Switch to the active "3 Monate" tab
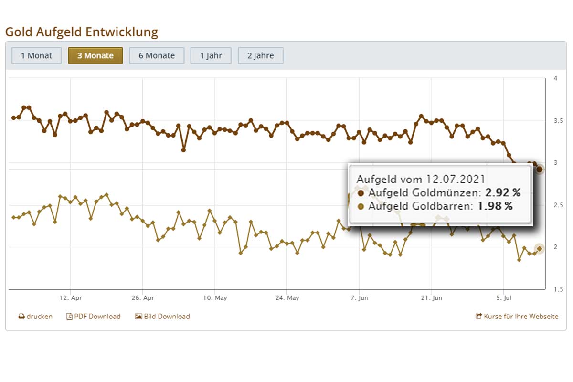 [95, 55]
